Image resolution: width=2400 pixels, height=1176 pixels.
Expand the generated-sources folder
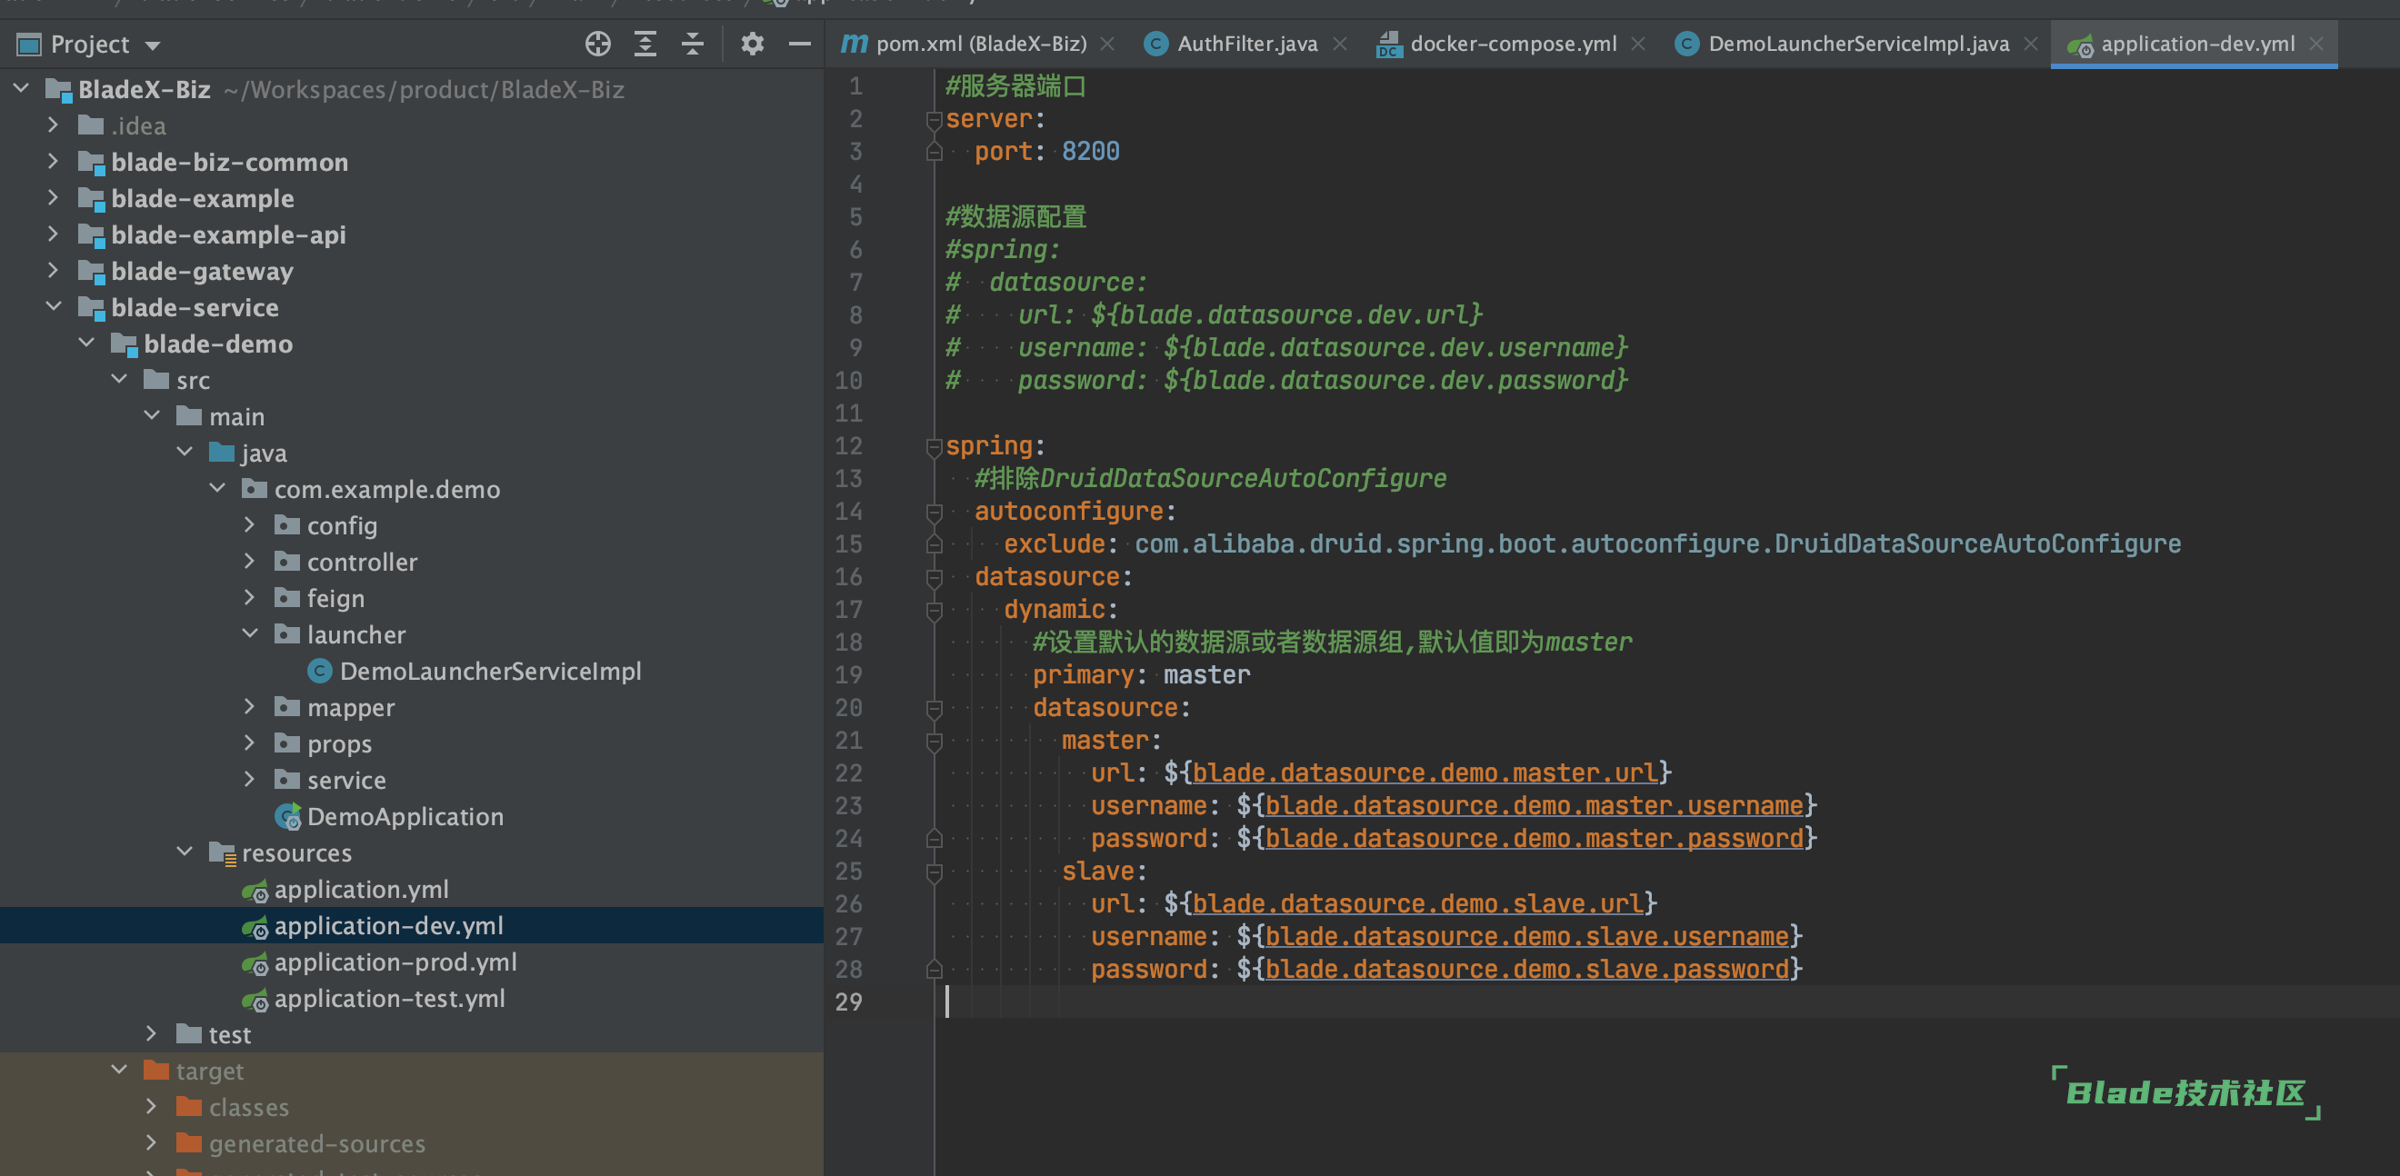tap(151, 1142)
